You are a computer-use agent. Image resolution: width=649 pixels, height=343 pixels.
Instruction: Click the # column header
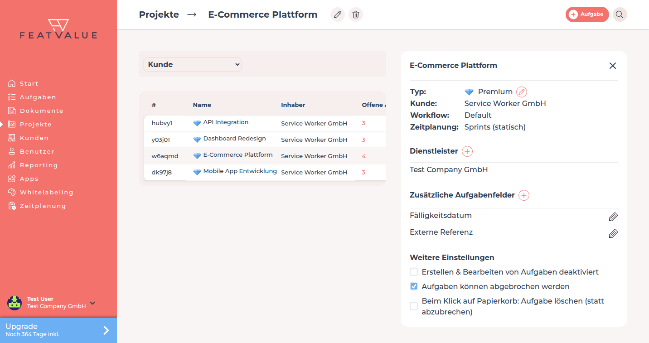click(x=154, y=105)
